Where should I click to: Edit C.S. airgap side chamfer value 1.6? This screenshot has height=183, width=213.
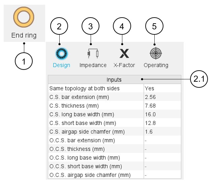162,132
